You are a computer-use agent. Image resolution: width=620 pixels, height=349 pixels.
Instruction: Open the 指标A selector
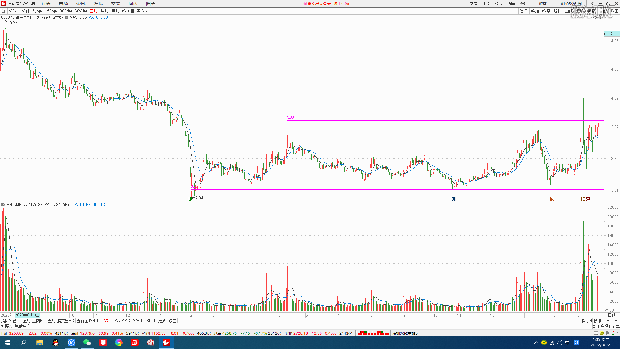tap(6, 321)
